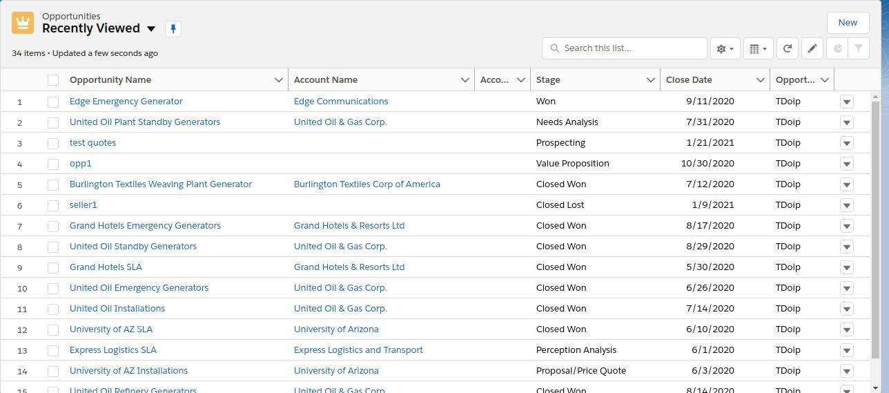Open row actions for United Oil Emergency Generators
The image size is (889, 393).
coord(847,288)
